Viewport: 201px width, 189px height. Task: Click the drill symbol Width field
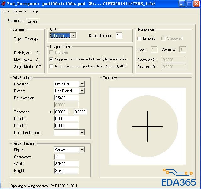click(66, 164)
